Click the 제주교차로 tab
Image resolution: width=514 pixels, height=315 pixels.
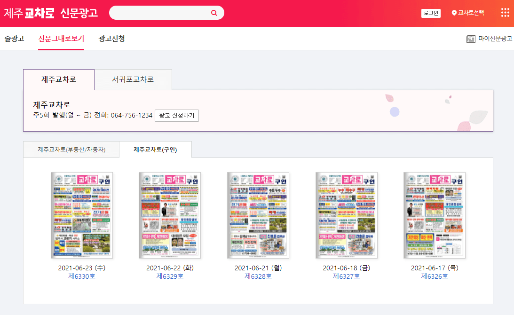click(x=58, y=79)
